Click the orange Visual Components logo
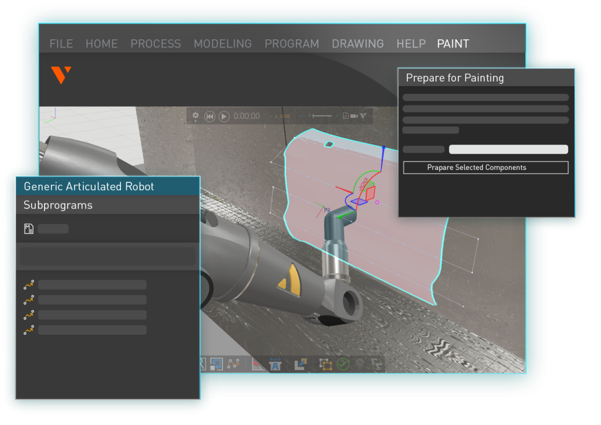This screenshot has height=425, width=601. [x=61, y=74]
